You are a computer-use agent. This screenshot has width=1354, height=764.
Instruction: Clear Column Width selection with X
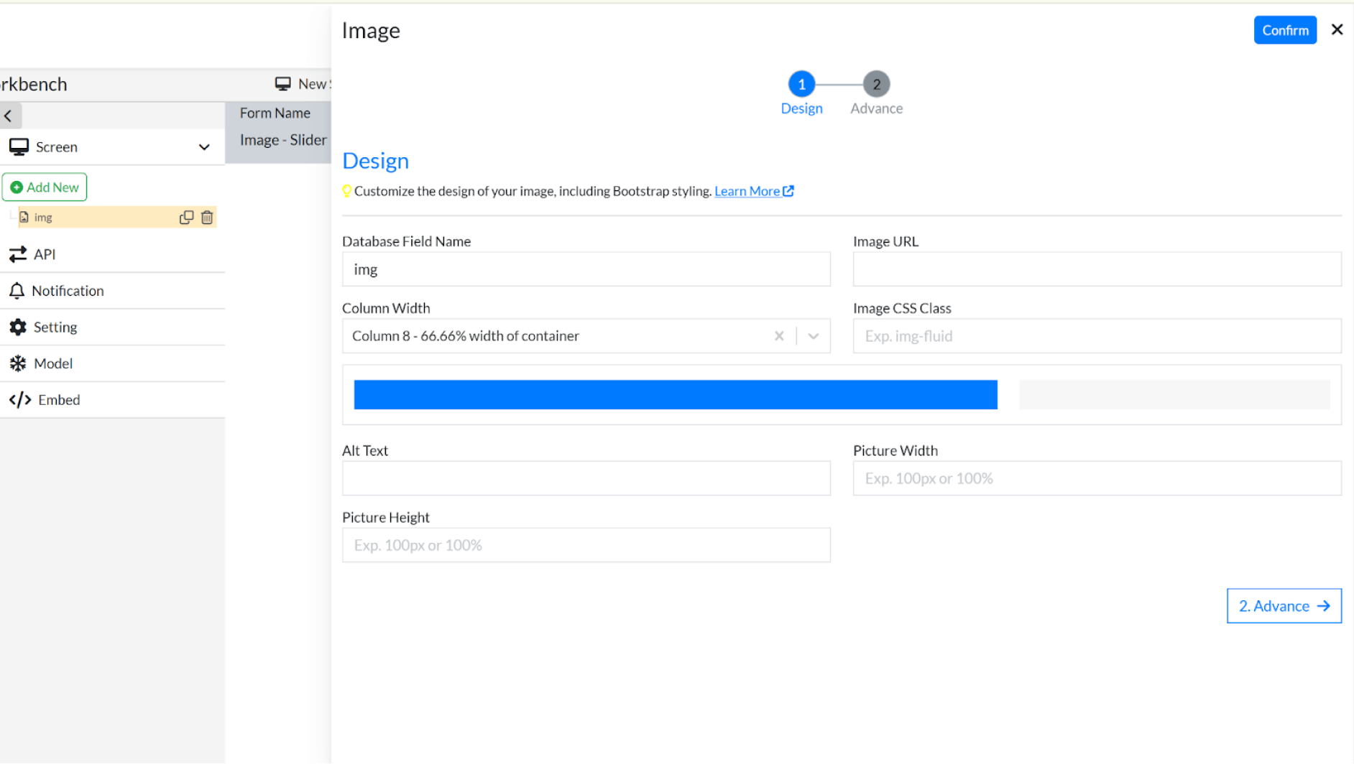click(779, 335)
